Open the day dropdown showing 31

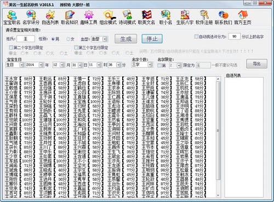[81, 65]
